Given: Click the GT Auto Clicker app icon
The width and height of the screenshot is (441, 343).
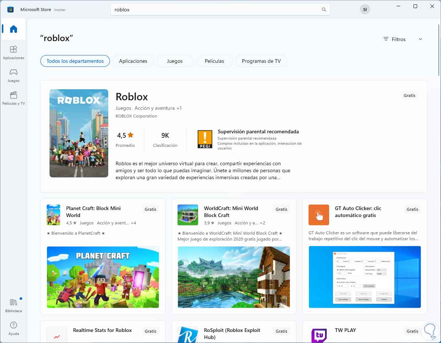Looking at the screenshot, I should click(x=319, y=215).
